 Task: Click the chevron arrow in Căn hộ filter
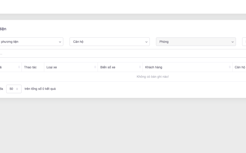pos(146,42)
